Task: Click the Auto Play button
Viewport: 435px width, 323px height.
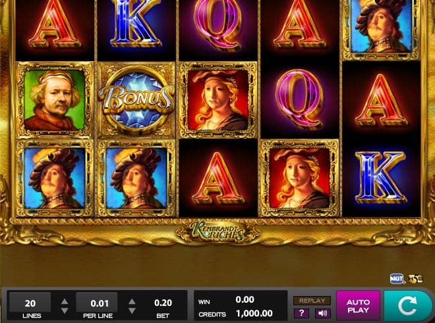Action: (x=358, y=305)
